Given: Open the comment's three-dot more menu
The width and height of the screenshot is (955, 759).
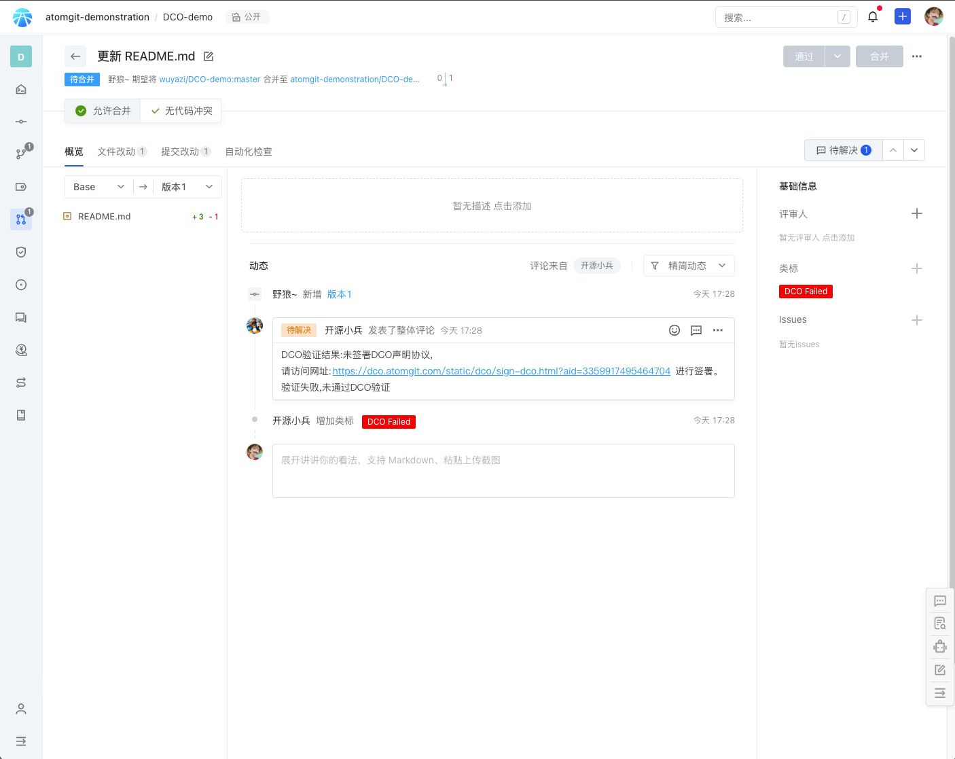Looking at the screenshot, I should coord(717,330).
